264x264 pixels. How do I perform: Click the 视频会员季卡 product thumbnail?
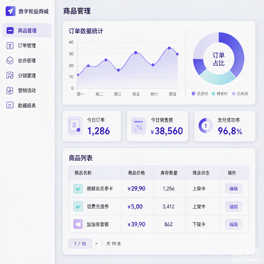coord(78,188)
